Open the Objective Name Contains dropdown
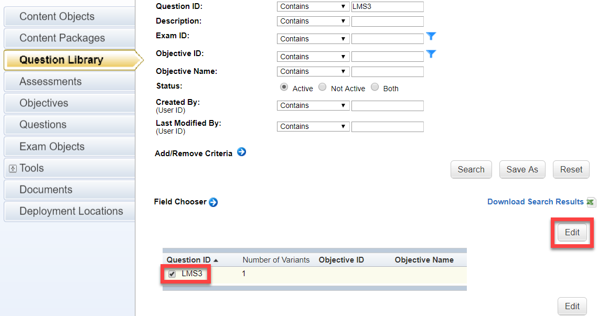 pos(313,71)
